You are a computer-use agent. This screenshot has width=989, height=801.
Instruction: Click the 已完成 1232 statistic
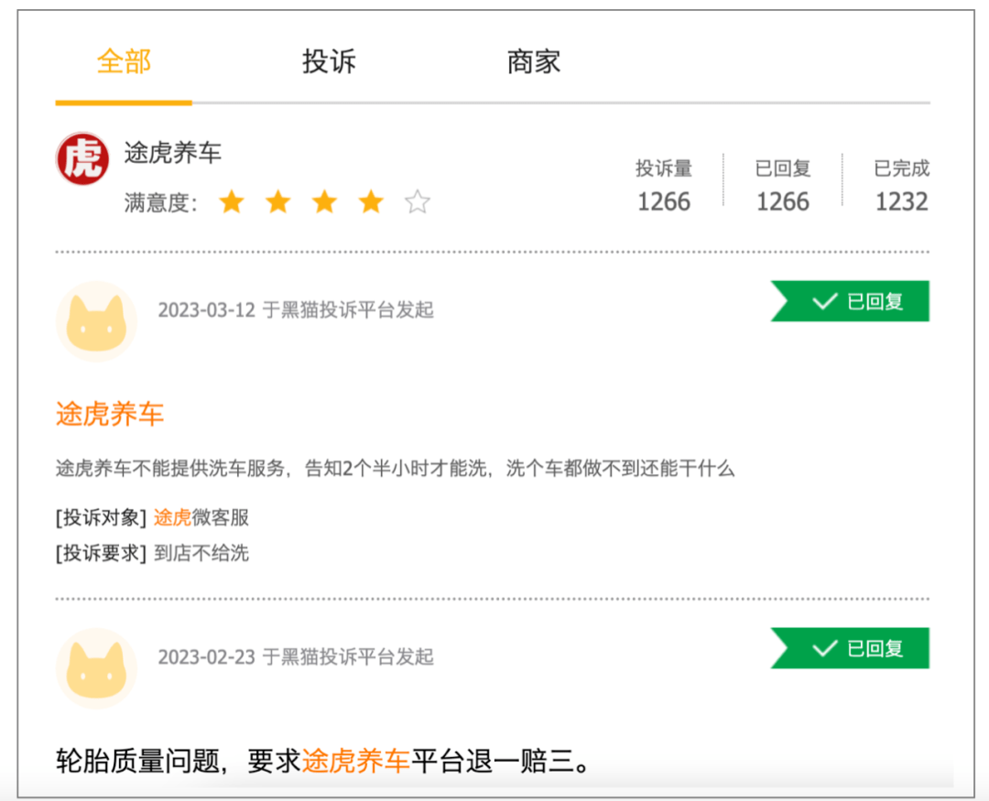coord(901,186)
